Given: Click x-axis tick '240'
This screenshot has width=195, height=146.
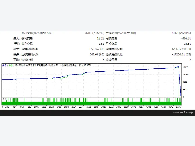Looking at the screenshot, I should pos(7,107).
